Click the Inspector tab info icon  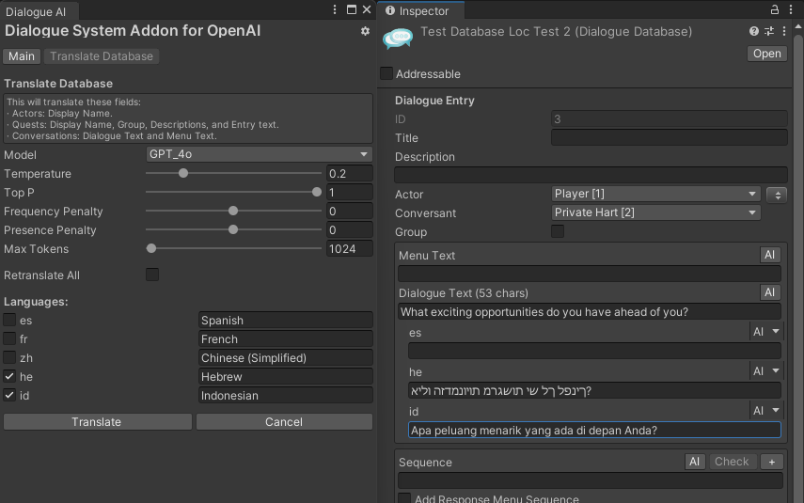(390, 10)
